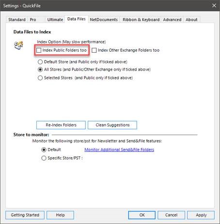The image size is (220, 224).
Task: Enable Index Public Folders too checkbox
Action: point(39,50)
